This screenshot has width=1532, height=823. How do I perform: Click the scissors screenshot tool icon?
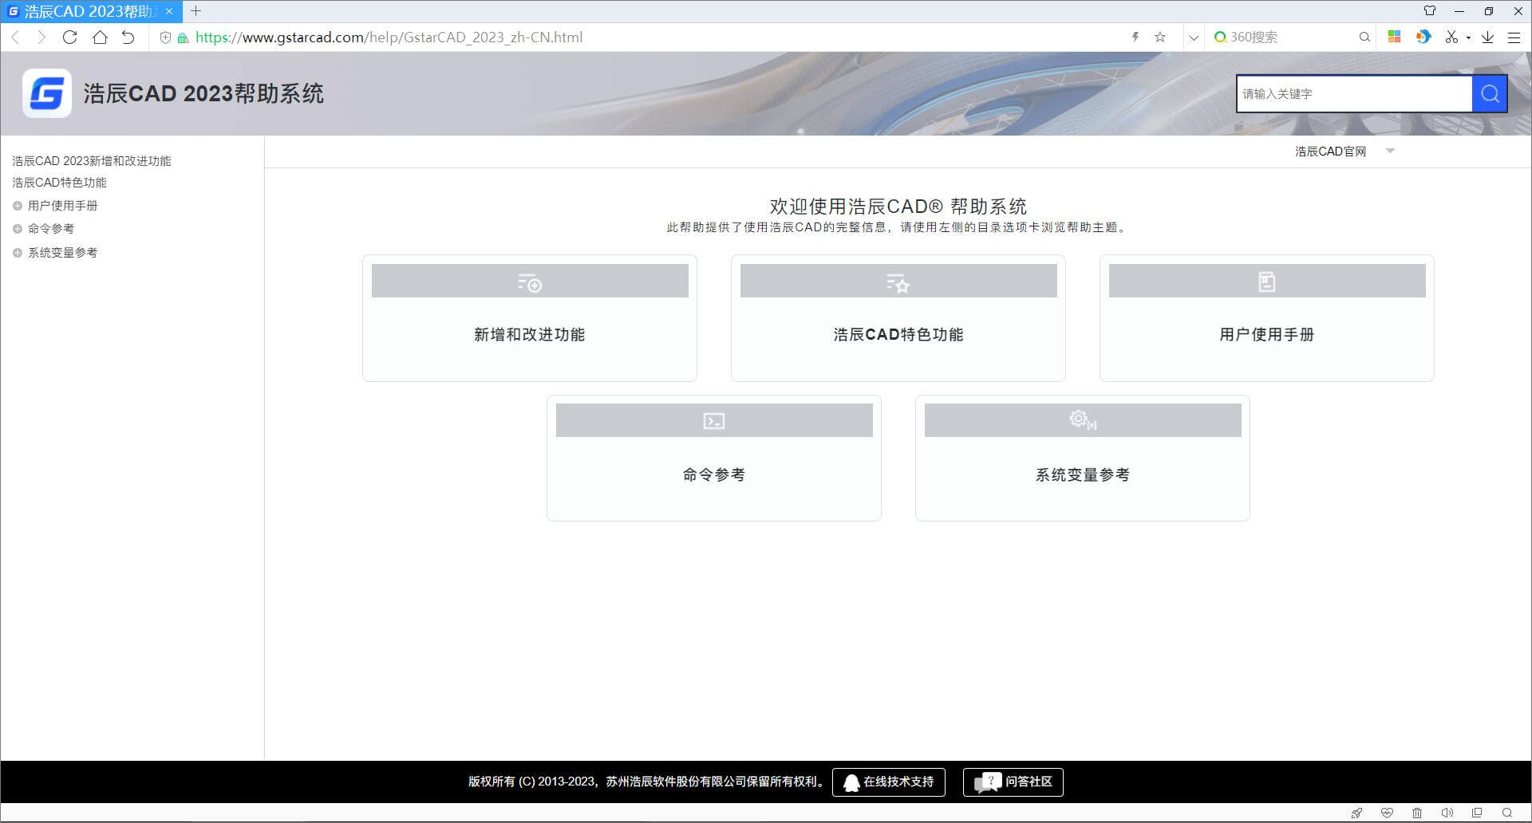coord(1451,37)
